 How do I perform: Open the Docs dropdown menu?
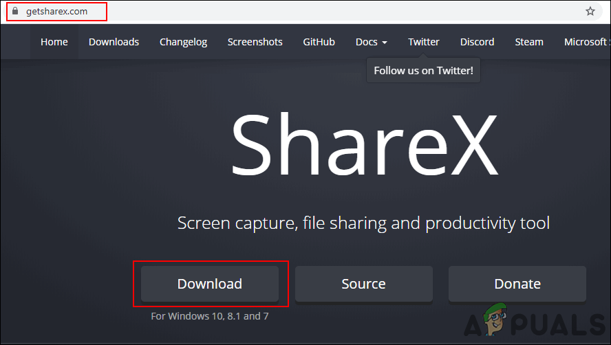(x=372, y=42)
